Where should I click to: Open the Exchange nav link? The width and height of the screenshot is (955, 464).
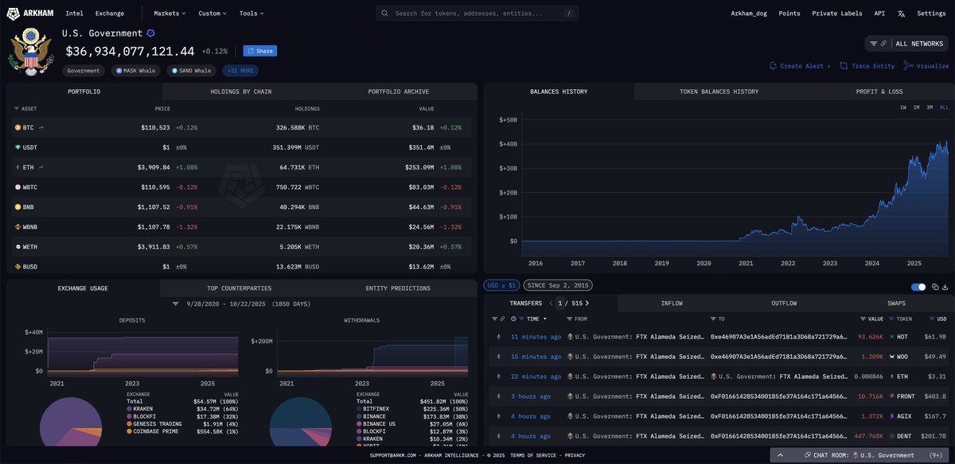109,14
